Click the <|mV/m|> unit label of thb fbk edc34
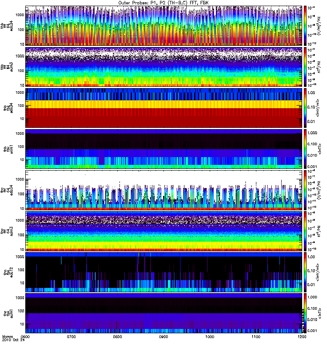This screenshot has height=349, width=327. click(318, 108)
